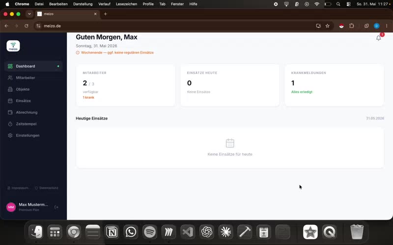
Task: Click the Mitarbeiter stats card
Action: click(x=126, y=85)
